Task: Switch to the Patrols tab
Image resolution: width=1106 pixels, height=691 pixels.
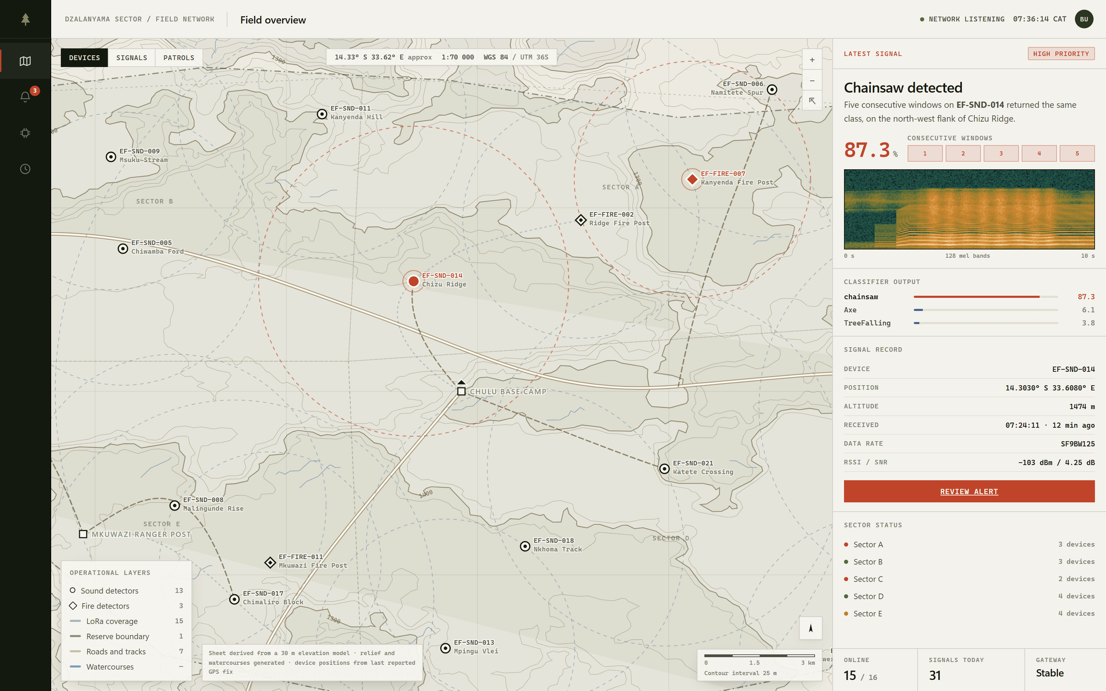Action: pyautogui.click(x=179, y=58)
